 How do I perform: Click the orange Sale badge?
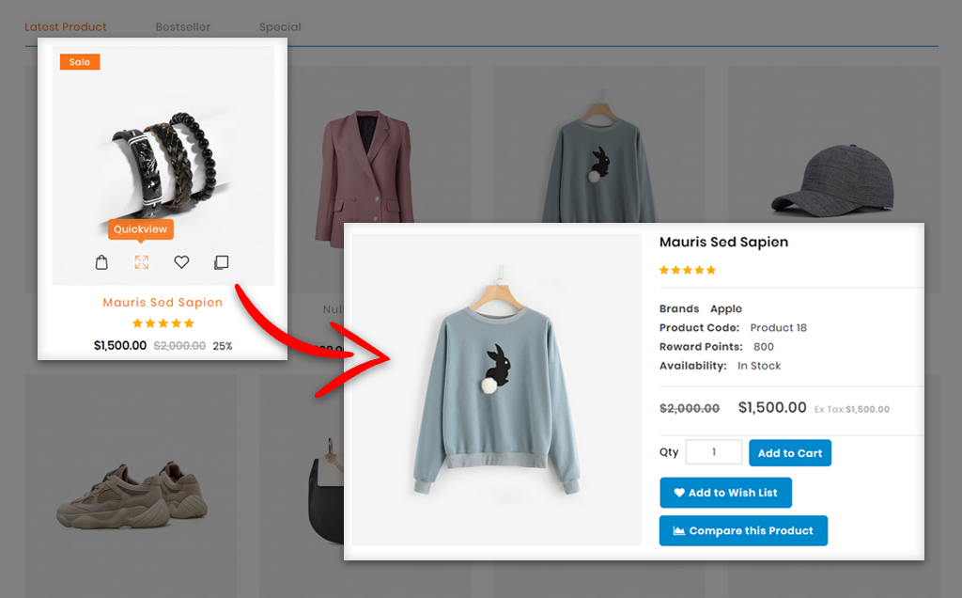(x=80, y=62)
